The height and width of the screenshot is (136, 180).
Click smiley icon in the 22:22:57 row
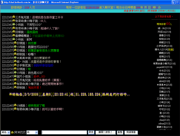[x=15, y=50]
